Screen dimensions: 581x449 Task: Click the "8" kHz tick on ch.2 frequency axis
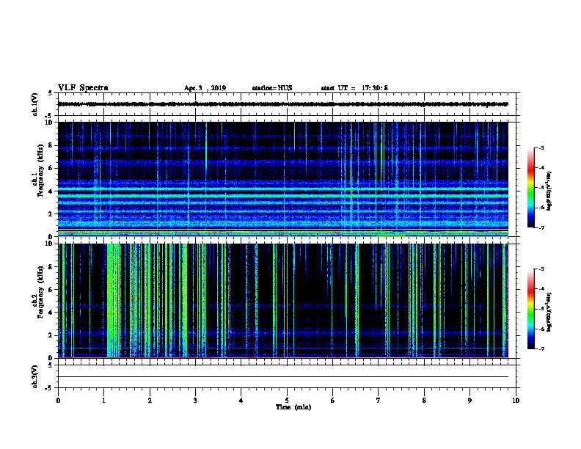pos(51,267)
